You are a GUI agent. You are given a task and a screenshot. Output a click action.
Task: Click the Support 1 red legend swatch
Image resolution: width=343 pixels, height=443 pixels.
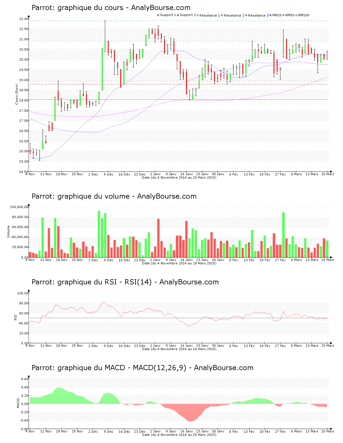[x=158, y=15]
